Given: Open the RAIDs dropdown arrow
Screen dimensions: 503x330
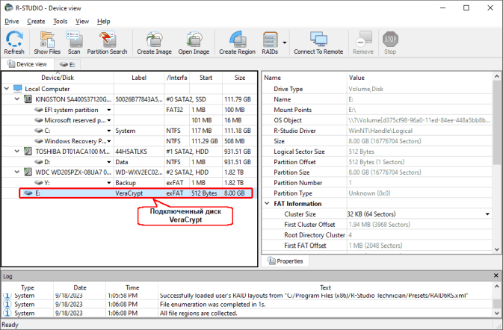Looking at the screenshot, I should (x=285, y=43).
